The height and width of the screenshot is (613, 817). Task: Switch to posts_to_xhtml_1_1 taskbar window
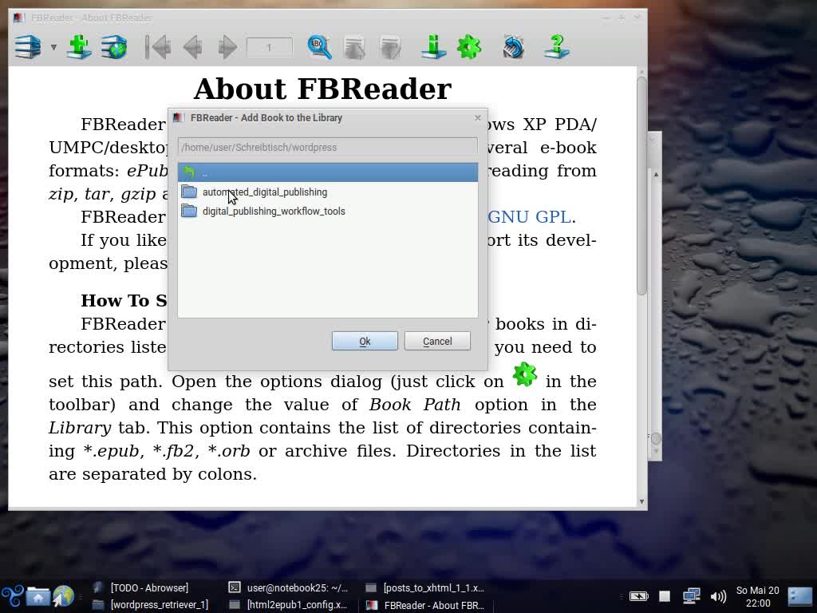(426, 587)
